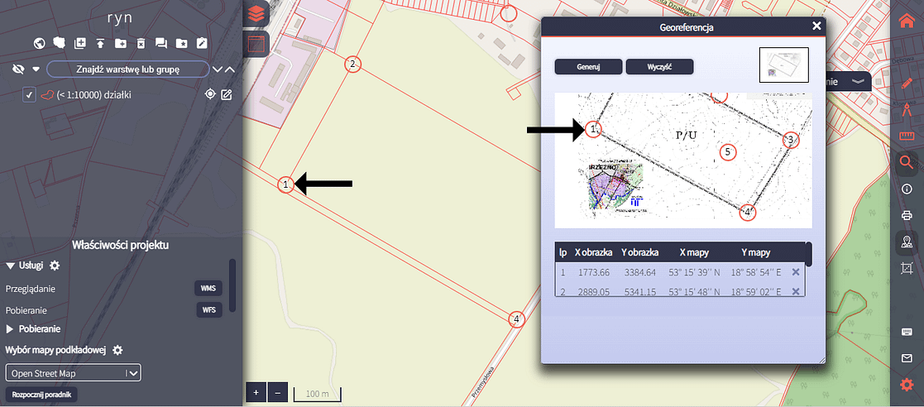Click the Wyczyść button
924x407 pixels.
(659, 66)
